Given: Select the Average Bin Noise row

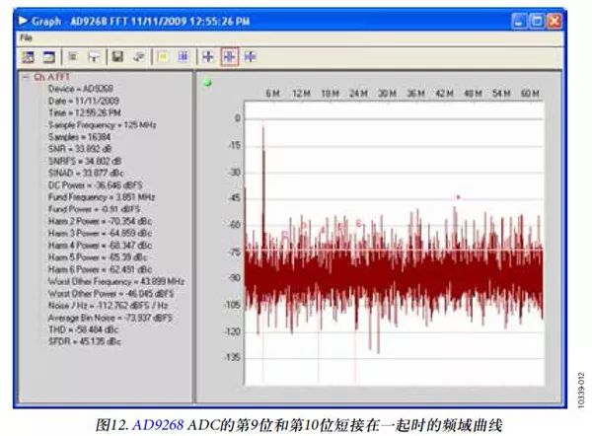Looking at the screenshot, I should (111, 318).
